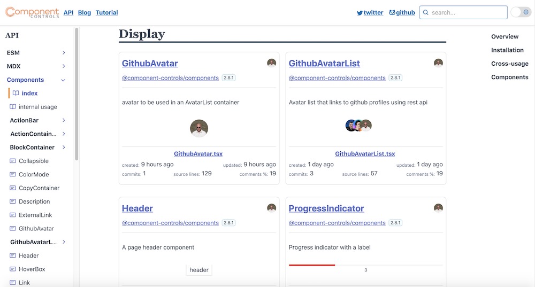Select index page in sidebar
Viewport: 535px width, 287px height.
(x=29, y=93)
